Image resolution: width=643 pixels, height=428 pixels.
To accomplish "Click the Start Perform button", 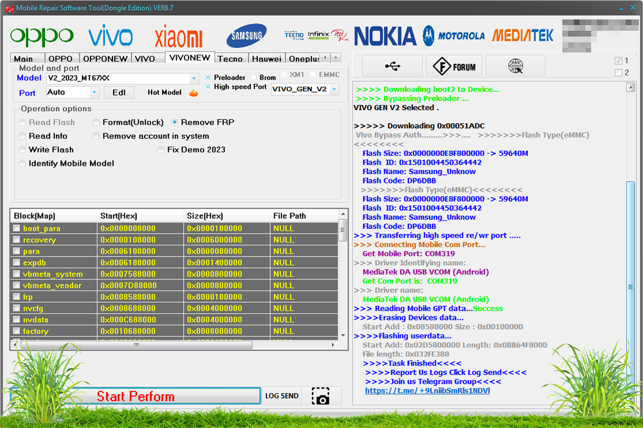I will [136, 396].
